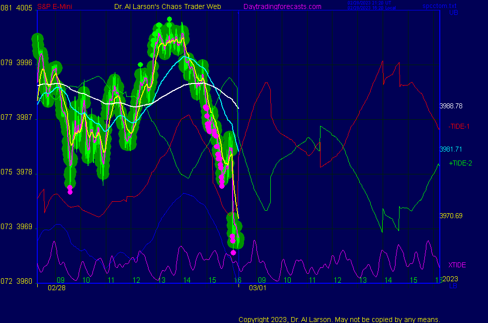This screenshot has width=488, height=323.
Task: Select the LB lower bound label
Action: (x=453, y=286)
